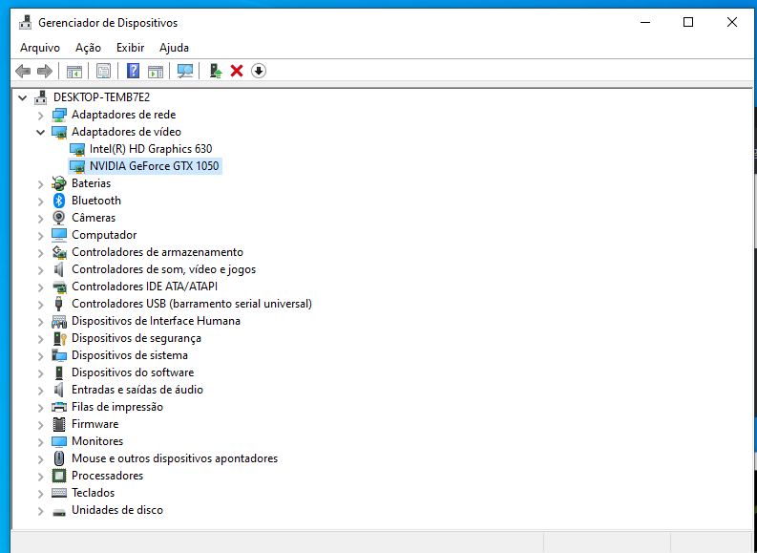Image resolution: width=757 pixels, height=553 pixels.
Task: Select Dispositivos de sistema label
Action: coord(130,355)
